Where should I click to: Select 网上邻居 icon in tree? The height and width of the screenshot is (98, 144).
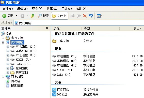coord(8,77)
